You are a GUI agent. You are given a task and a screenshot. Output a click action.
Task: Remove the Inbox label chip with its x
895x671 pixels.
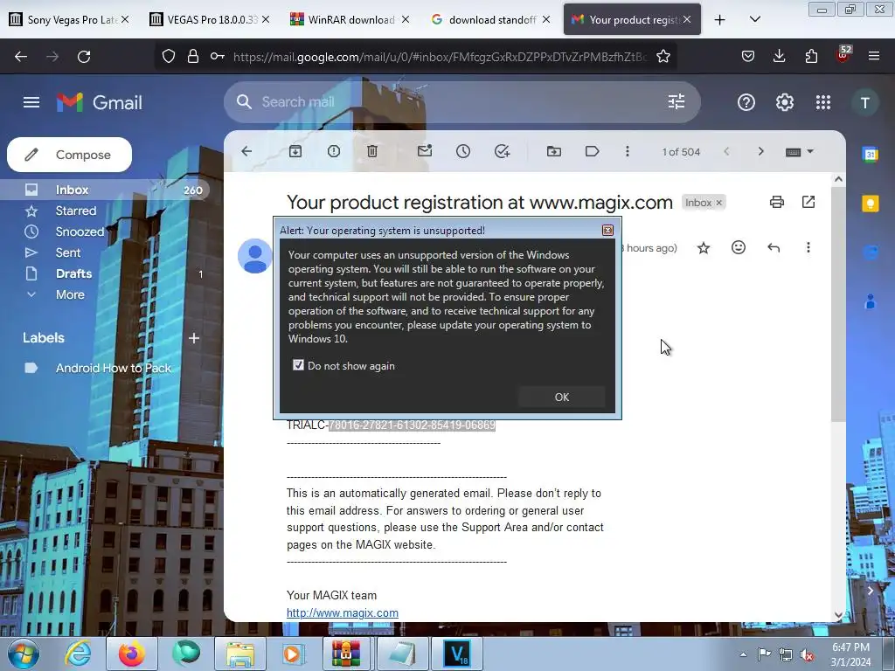[x=719, y=203]
